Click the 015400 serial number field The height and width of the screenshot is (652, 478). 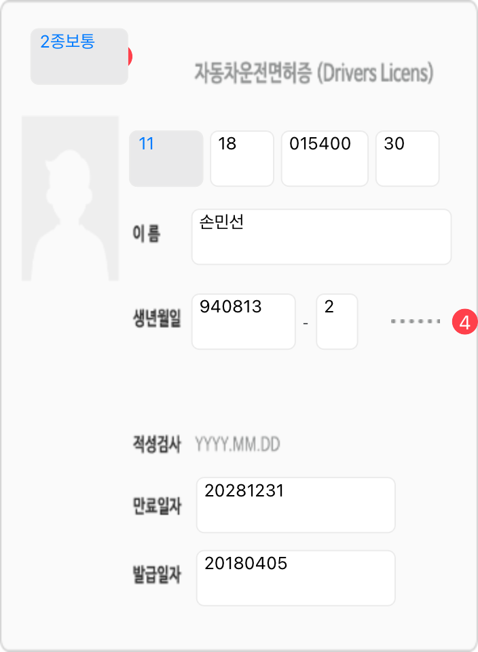(x=325, y=158)
